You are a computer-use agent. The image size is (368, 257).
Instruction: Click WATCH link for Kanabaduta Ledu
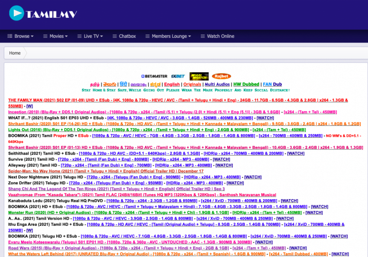[289, 201]
